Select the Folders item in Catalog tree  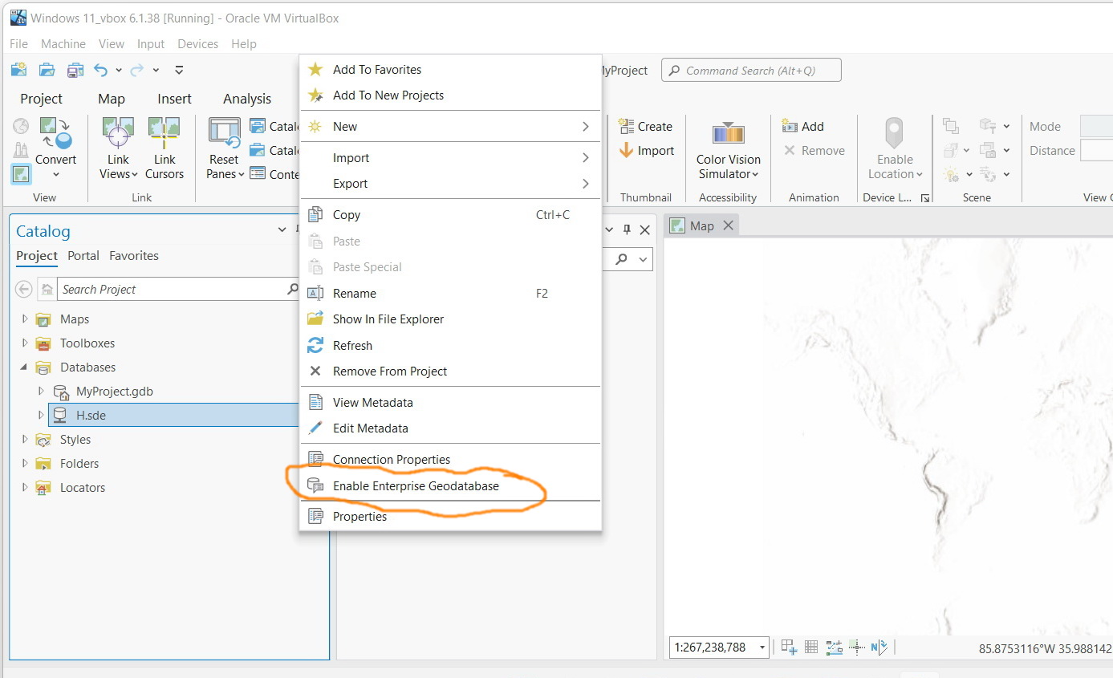(79, 464)
